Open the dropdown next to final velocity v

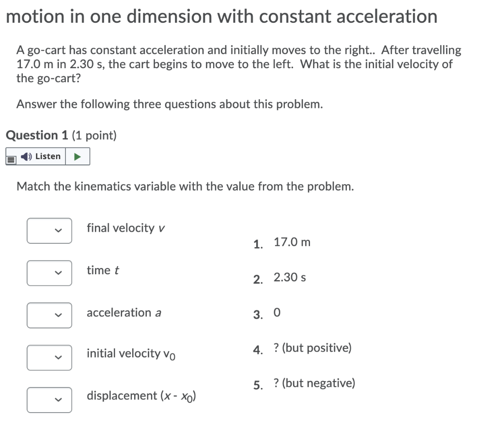49,231
